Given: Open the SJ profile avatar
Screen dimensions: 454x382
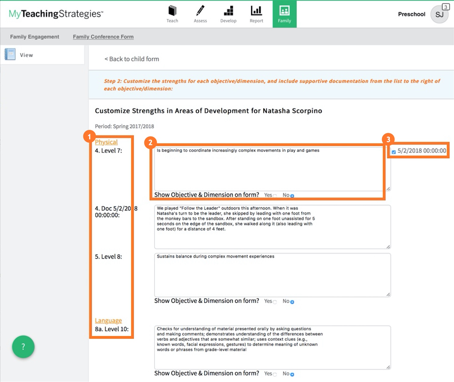Looking at the screenshot, I should pyautogui.click(x=439, y=14).
